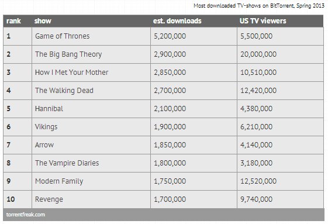This screenshot has height=224, width=328.
Task: Select the Game of Thrones show cell
Action: (91, 36)
